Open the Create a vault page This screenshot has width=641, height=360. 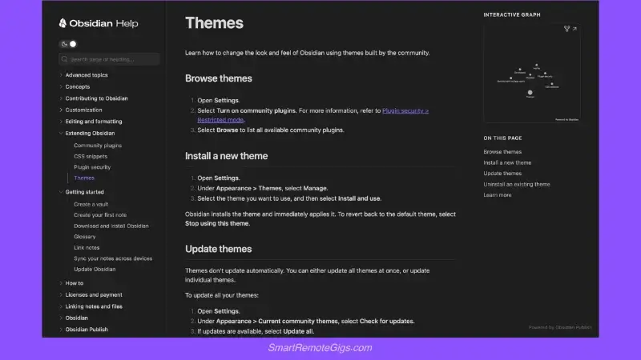[91, 204]
